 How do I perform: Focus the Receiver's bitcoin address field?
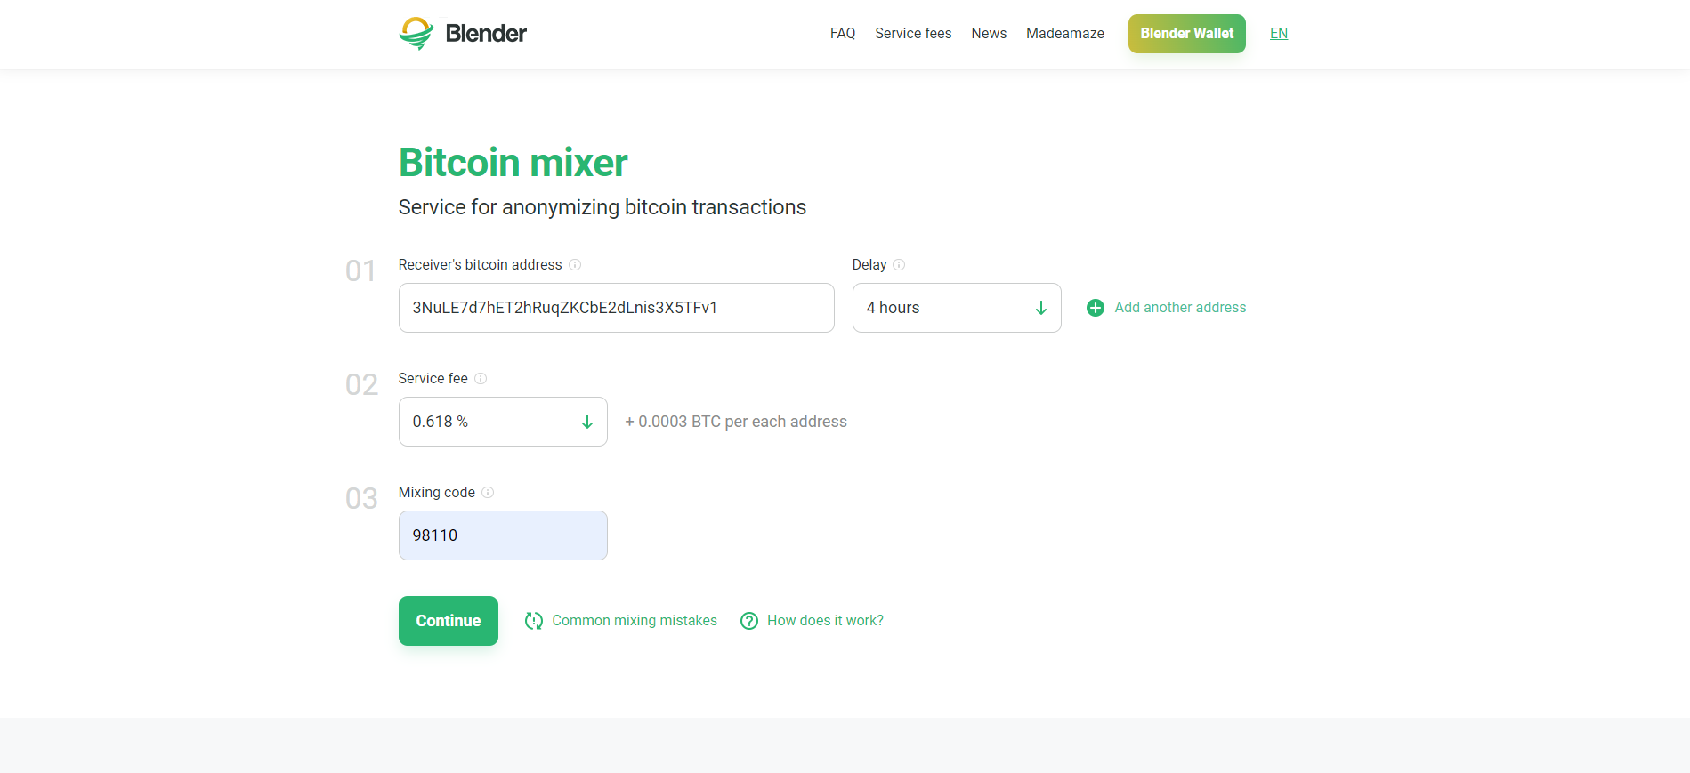click(x=617, y=308)
